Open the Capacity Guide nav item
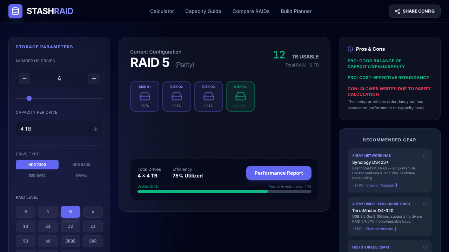Screen dimensions: 449x252 (x=203, y=11)
